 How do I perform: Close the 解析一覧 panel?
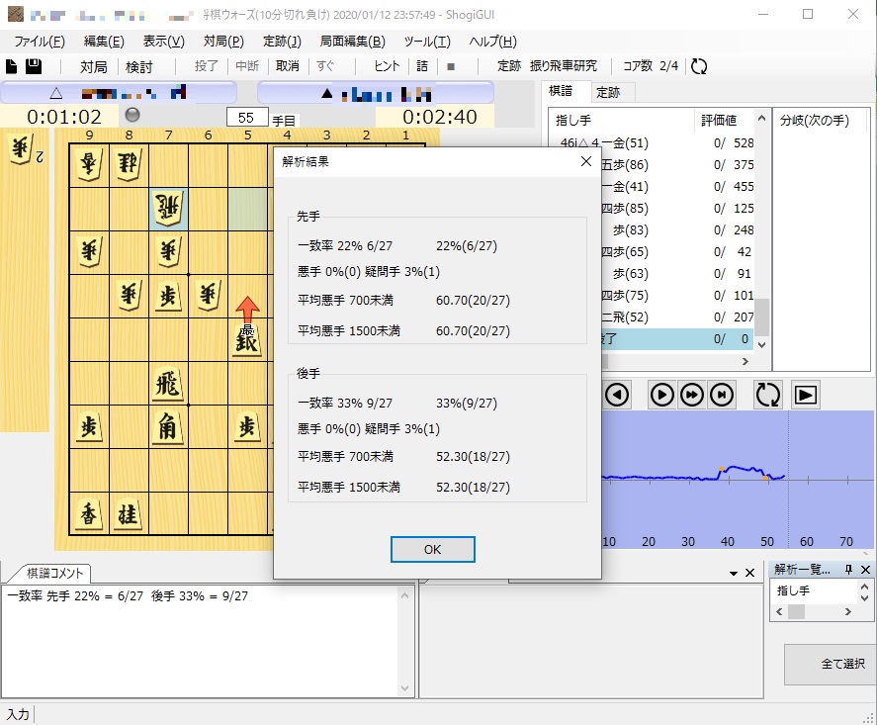click(865, 570)
